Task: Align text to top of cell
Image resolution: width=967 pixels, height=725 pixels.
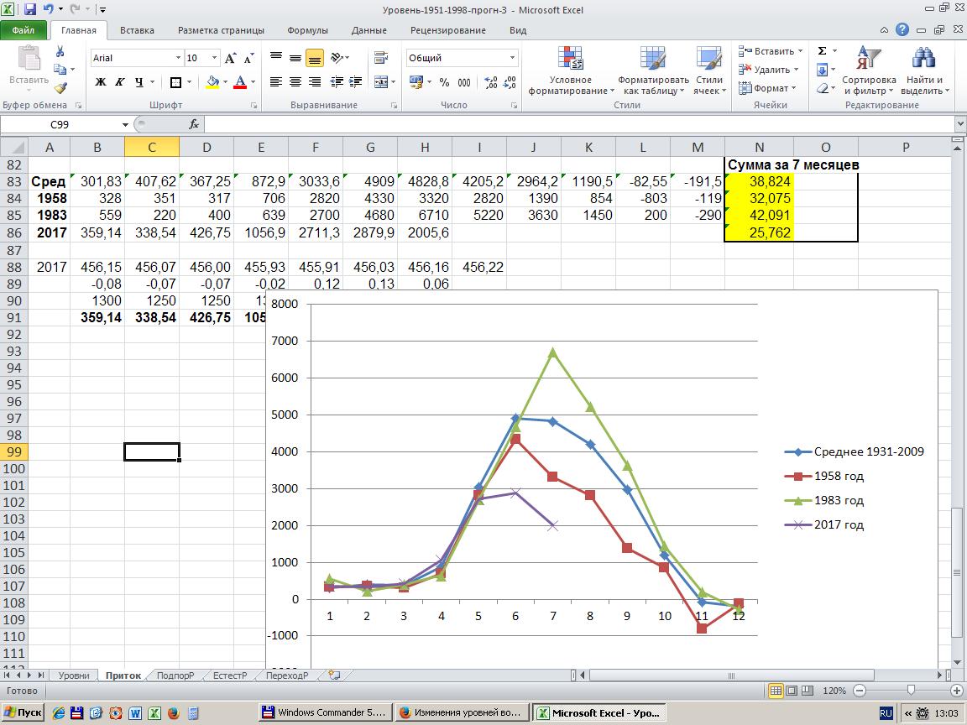Action: coord(276,58)
